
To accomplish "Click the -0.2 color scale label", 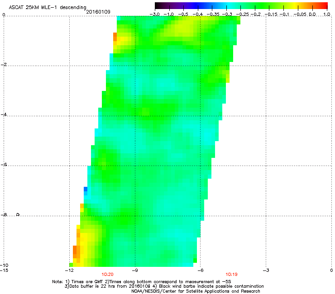I will [x=256, y=14].
